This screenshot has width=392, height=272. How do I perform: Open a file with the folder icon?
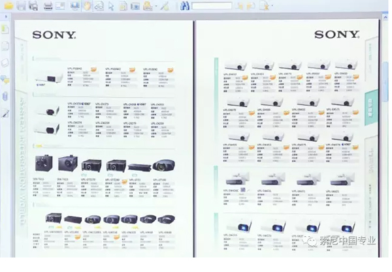click(x=8, y=5)
